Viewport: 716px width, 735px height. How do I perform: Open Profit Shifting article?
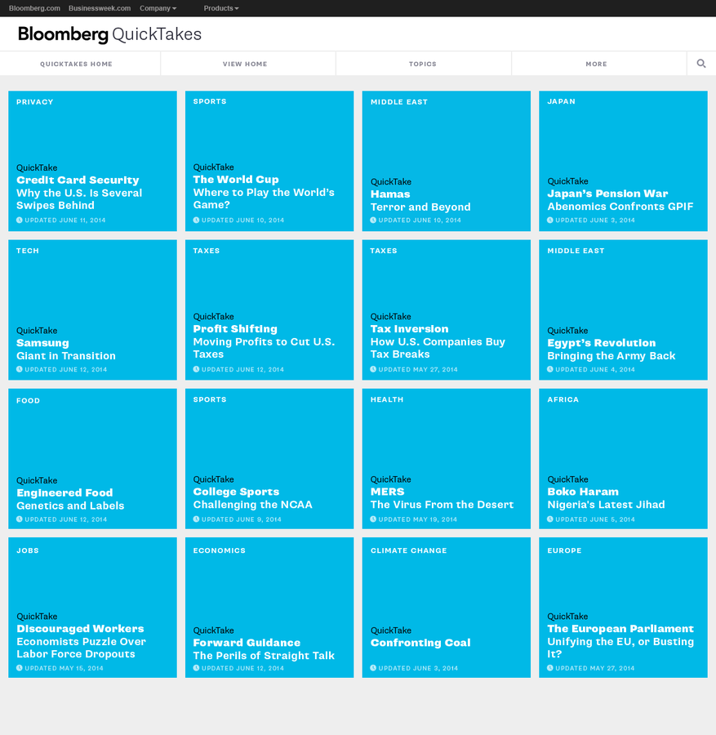[269, 310]
